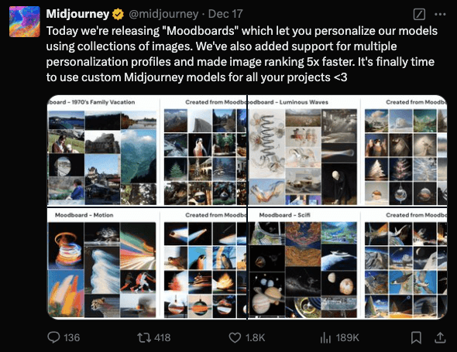Open the three-dot more options menu
Image resolution: width=457 pixels, height=352 pixels.
440,14
